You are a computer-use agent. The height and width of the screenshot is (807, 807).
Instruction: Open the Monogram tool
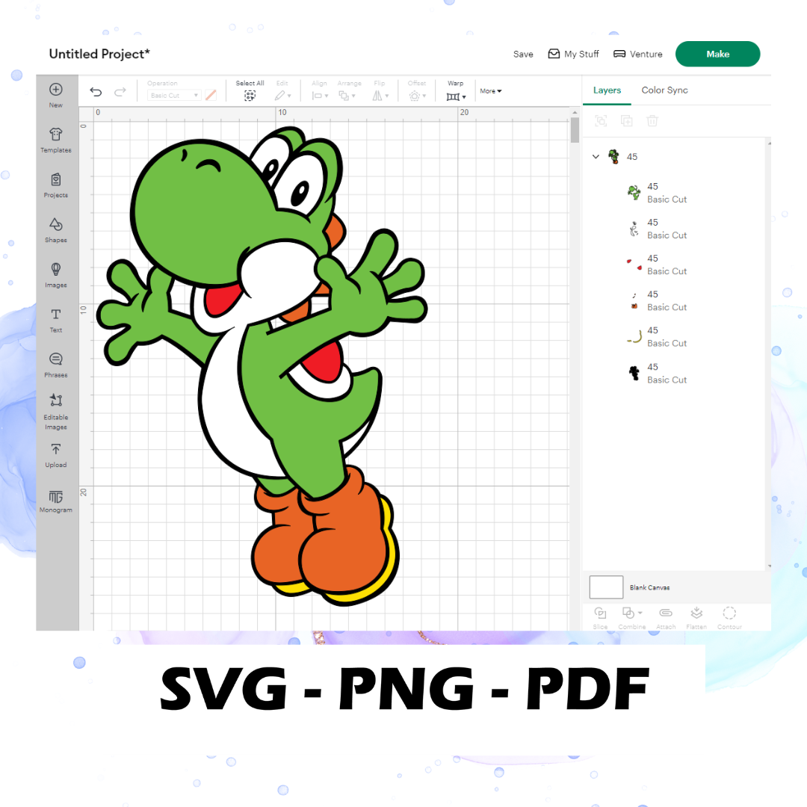[55, 501]
